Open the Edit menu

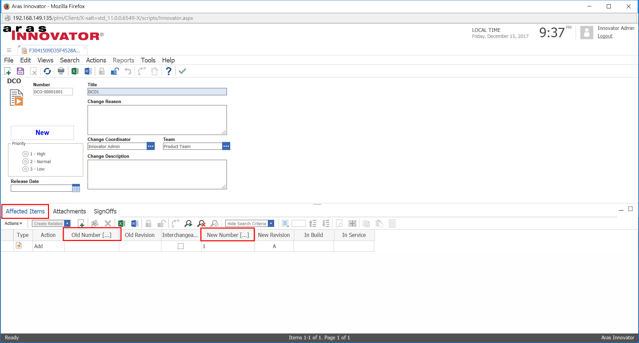26,60
